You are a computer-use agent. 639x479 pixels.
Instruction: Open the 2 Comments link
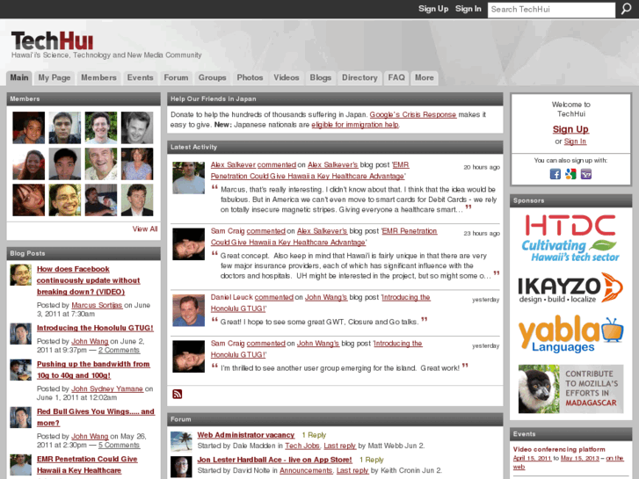119,350
